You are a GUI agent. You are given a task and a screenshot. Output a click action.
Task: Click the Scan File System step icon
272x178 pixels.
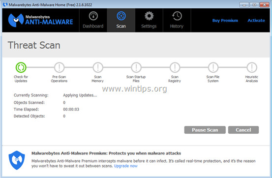(x=213, y=67)
